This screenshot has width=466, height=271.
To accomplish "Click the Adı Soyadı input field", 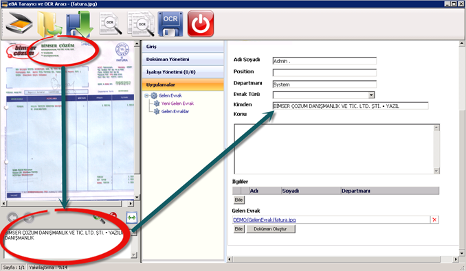I will 324,61.
